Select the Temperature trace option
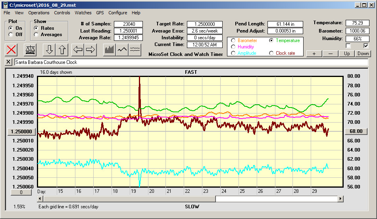The image size is (377, 219). pos(271,40)
